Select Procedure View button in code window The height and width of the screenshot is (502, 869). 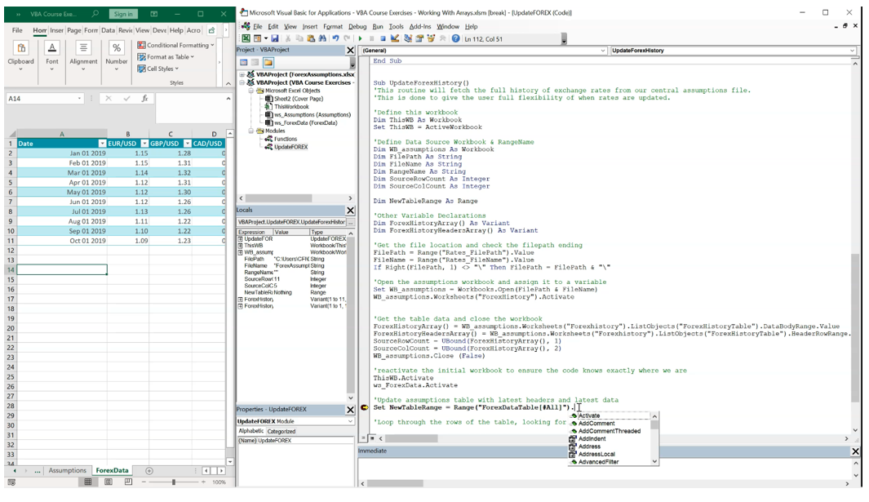pyautogui.click(x=364, y=438)
